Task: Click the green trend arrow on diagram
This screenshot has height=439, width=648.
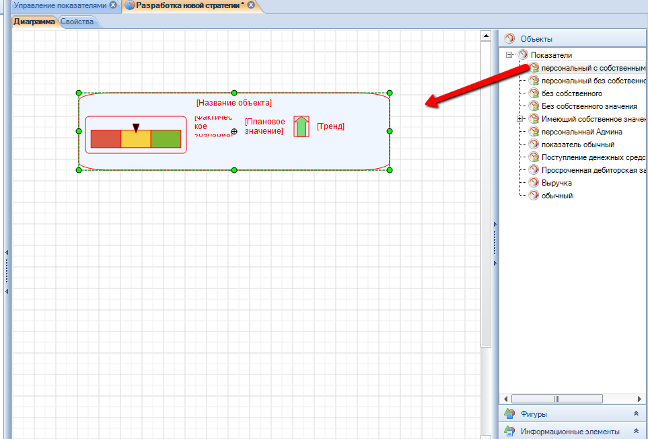Action: [301, 126]
